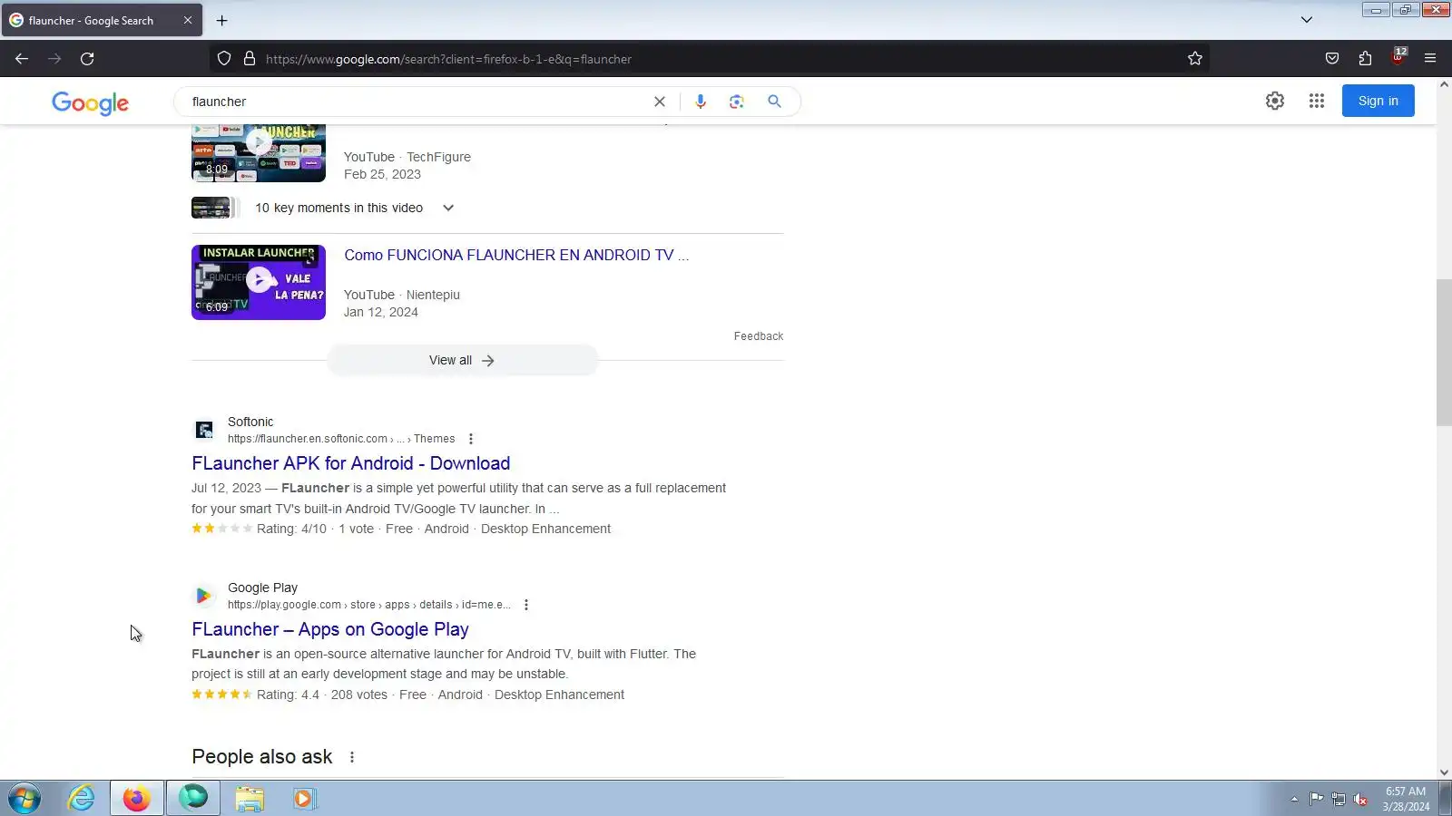1452x816 pixels.
Task: Open the People also ask options menu
Action: [x=352, y=757]
